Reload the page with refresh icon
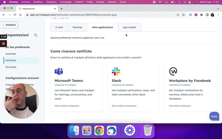The height and width of the screenshot is (139, 222). click(15, 15)
